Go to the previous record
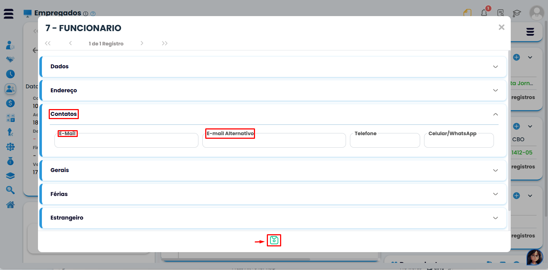This screenshot has height=270, width=548. [71, 43]
